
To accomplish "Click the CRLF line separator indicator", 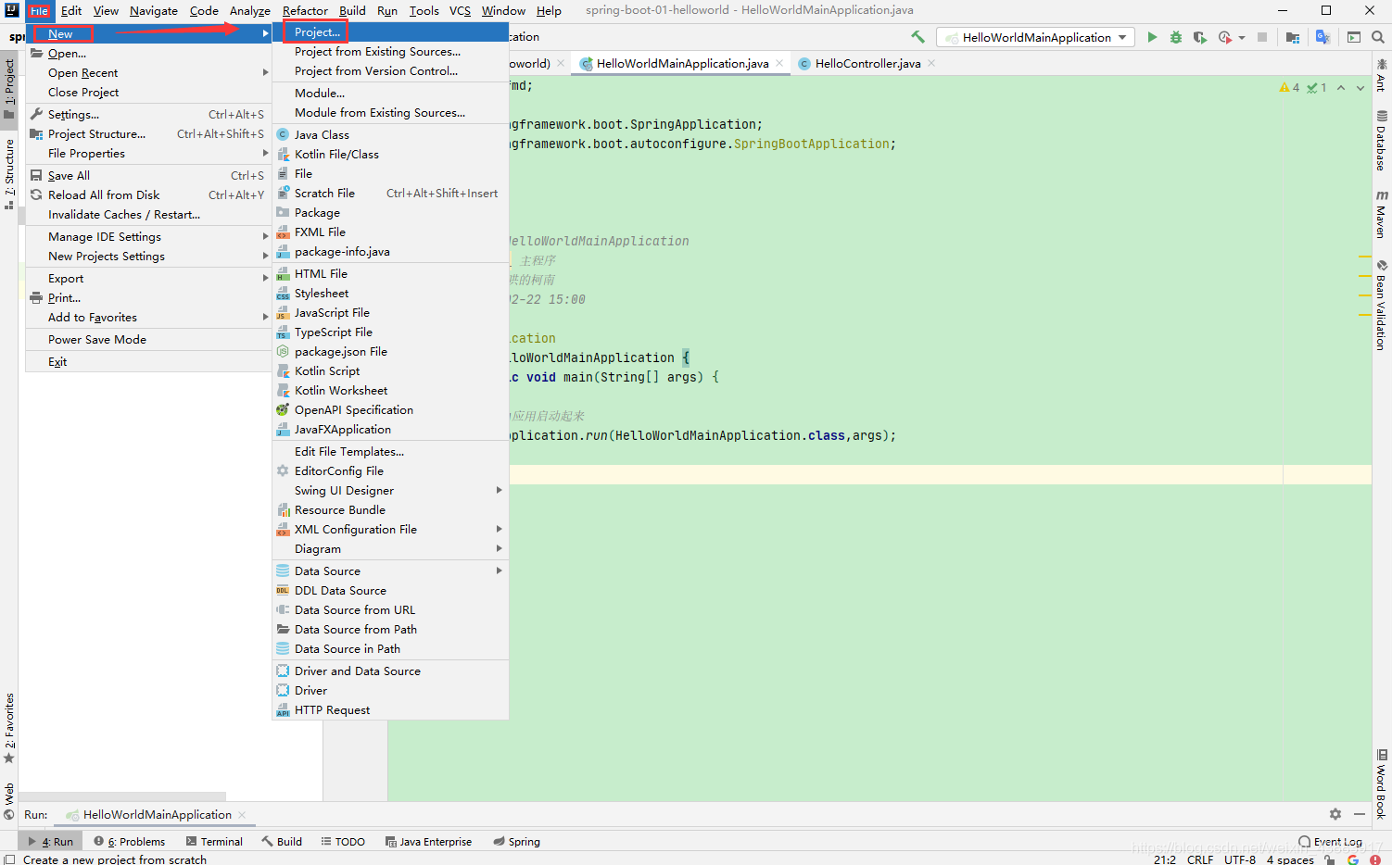I will point(1200,859).
